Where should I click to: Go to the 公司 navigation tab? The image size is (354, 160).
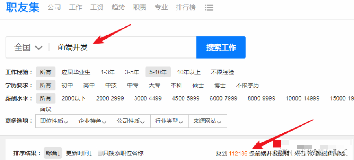[54, 7]
